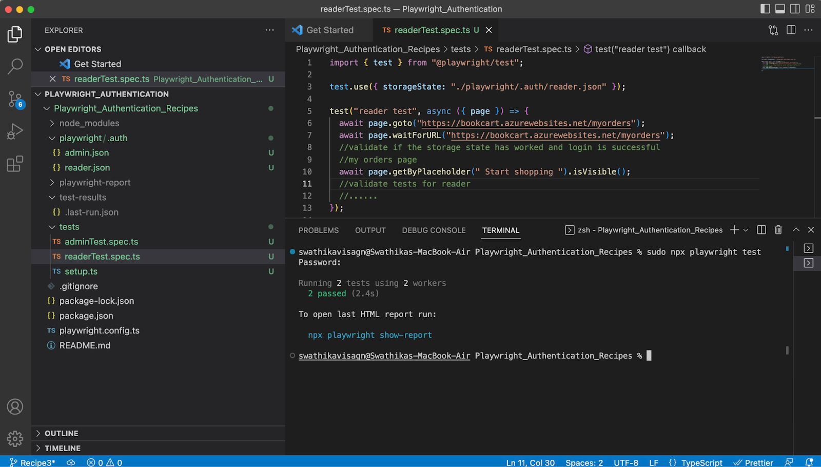The width and height of the screenshot is (821, 467).
Task: Open Source Control view with badge
Action: tap(15, 99)
